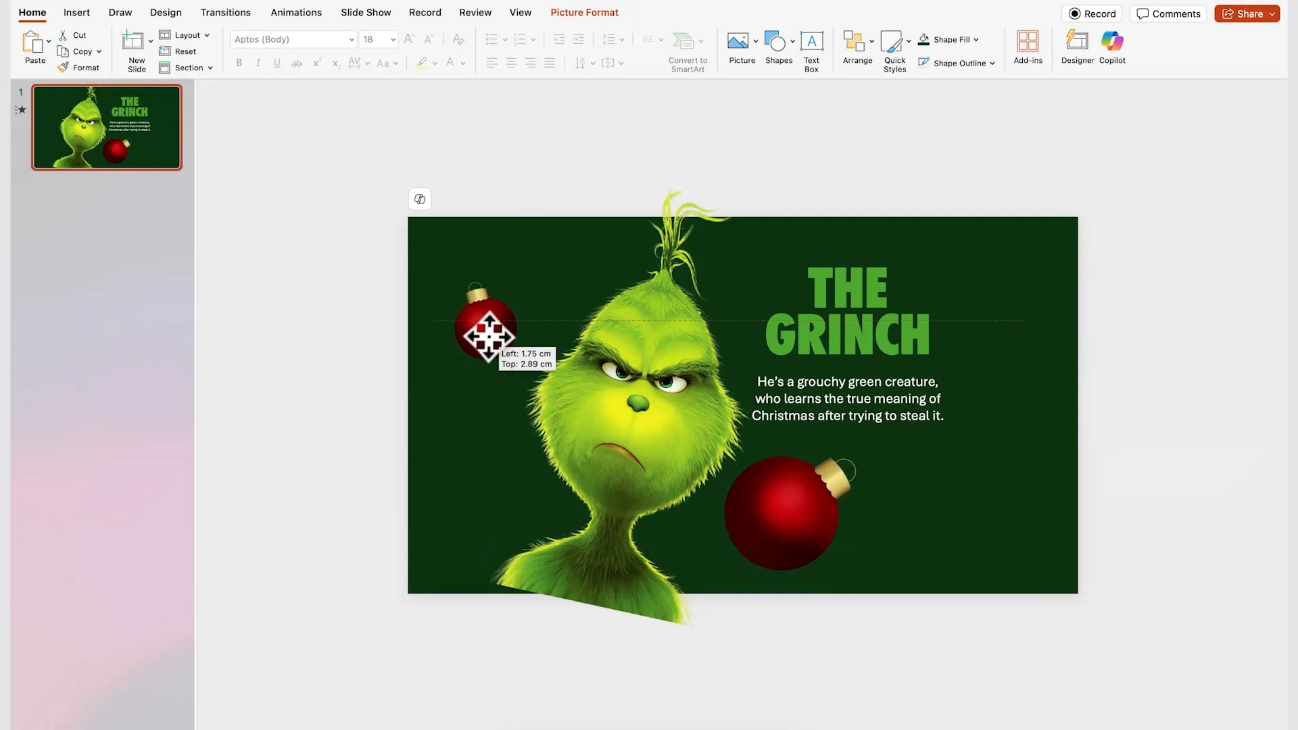Center align text
The height and width of the screenshot is (730, 1298).
pyautogui.click(x=511, y=63)
